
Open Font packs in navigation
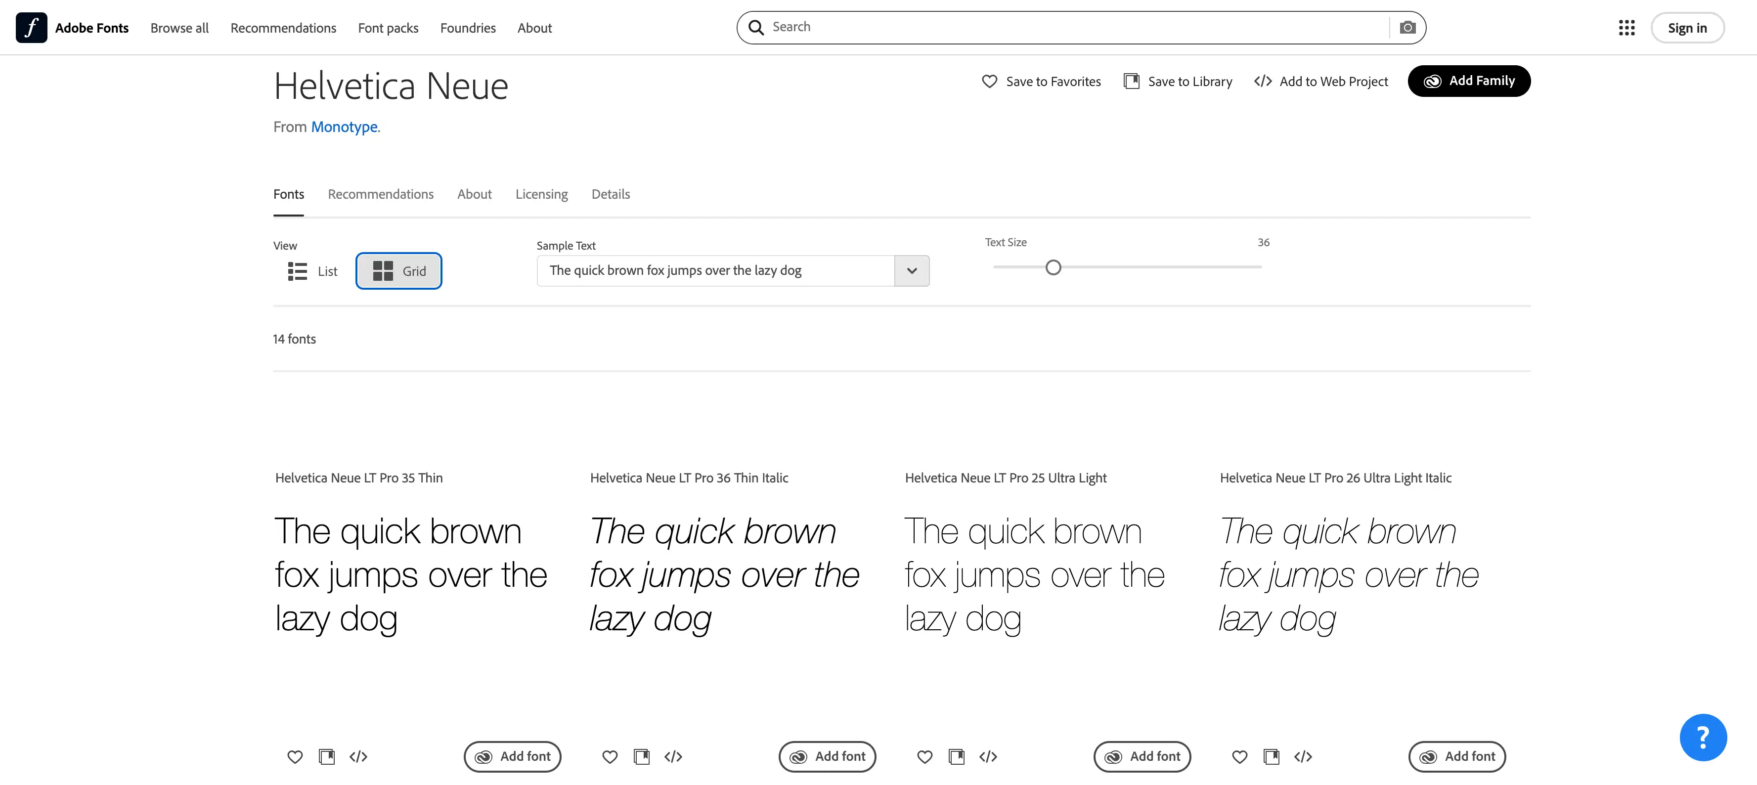point(388,28)
